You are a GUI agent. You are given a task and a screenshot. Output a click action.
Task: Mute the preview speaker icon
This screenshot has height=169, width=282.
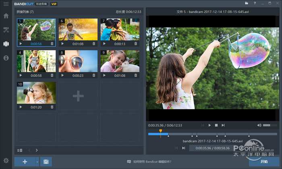[259, 125]
